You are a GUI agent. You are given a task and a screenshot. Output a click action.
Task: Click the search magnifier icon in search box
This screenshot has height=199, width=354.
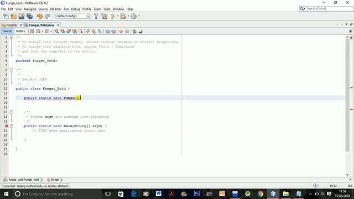(x=302, y=9)
